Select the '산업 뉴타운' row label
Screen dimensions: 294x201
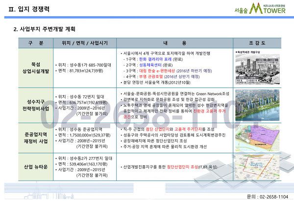(x=36, y=167)
